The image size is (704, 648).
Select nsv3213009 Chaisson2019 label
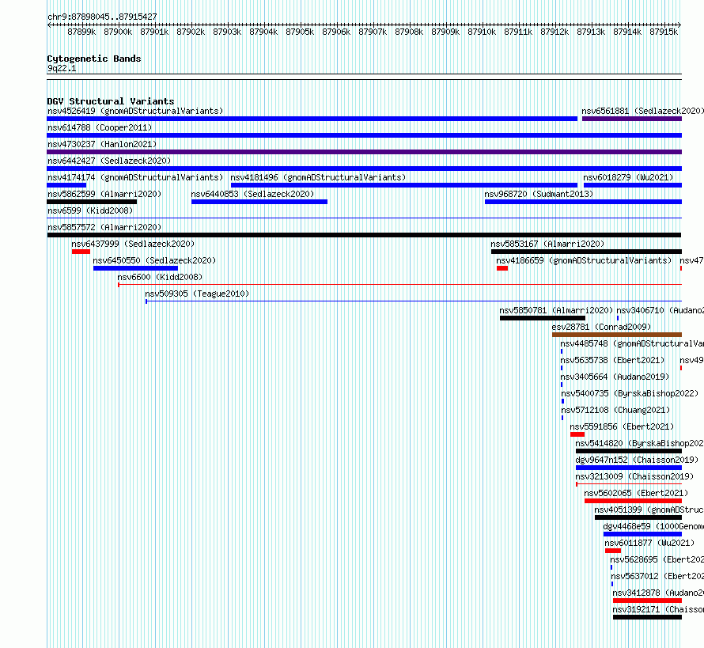634,476
